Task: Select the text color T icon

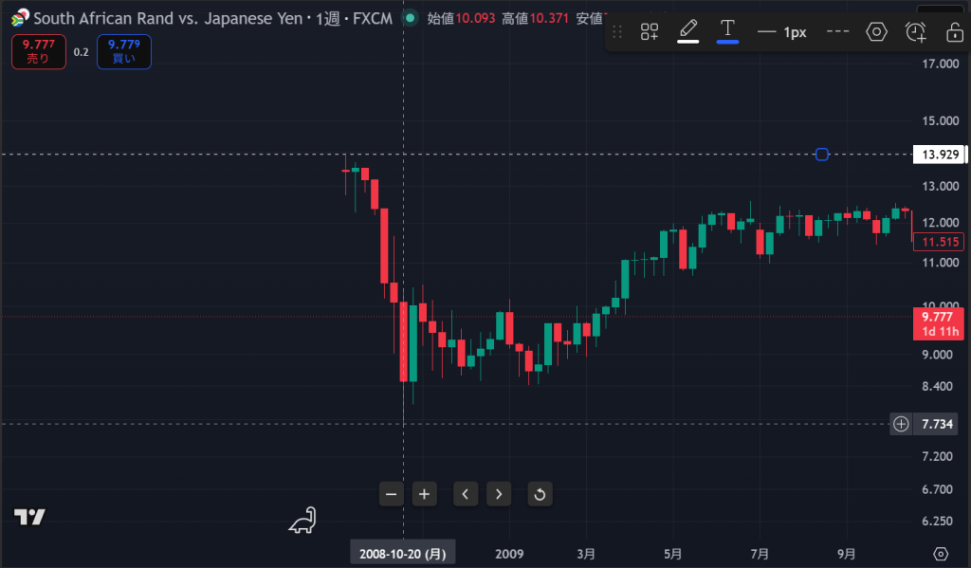Action: click(x=727, y=31)
